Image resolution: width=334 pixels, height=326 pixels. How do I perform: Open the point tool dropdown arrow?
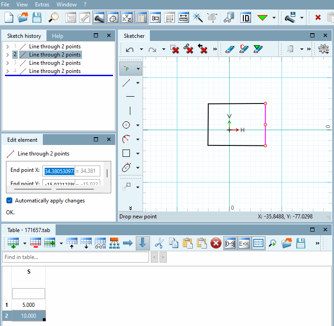point(138,69)
